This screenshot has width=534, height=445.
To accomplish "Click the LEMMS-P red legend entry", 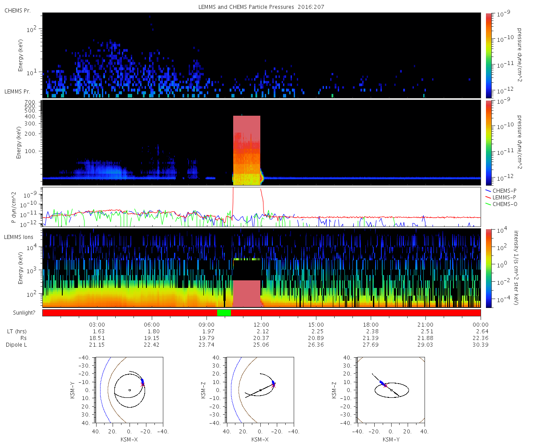I will (x=503, y=197).
